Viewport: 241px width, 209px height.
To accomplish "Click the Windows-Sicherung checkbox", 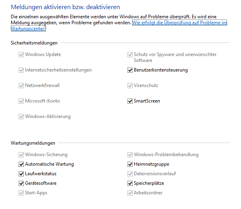I will 21,155.
